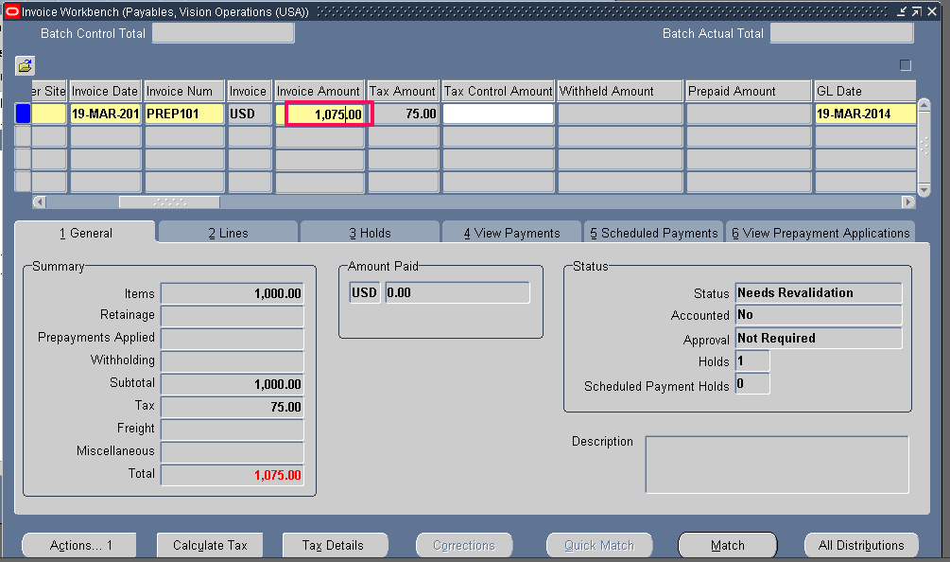This screenshot has width=950, height=562.
Task: Click the Subtotal value 1,000.00
Action: [x=232, y=384]
